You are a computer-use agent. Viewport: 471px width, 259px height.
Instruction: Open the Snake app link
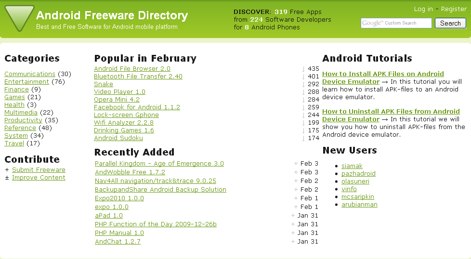104,84
